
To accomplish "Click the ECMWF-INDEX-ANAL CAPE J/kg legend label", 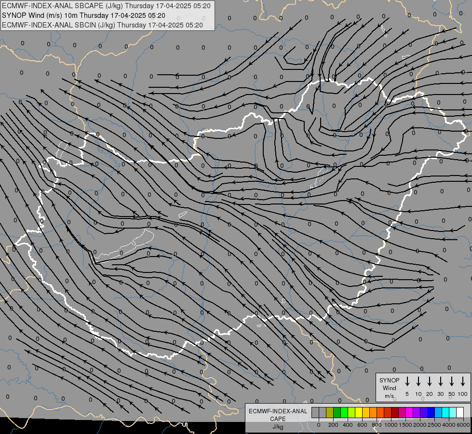I will point(278,419).
